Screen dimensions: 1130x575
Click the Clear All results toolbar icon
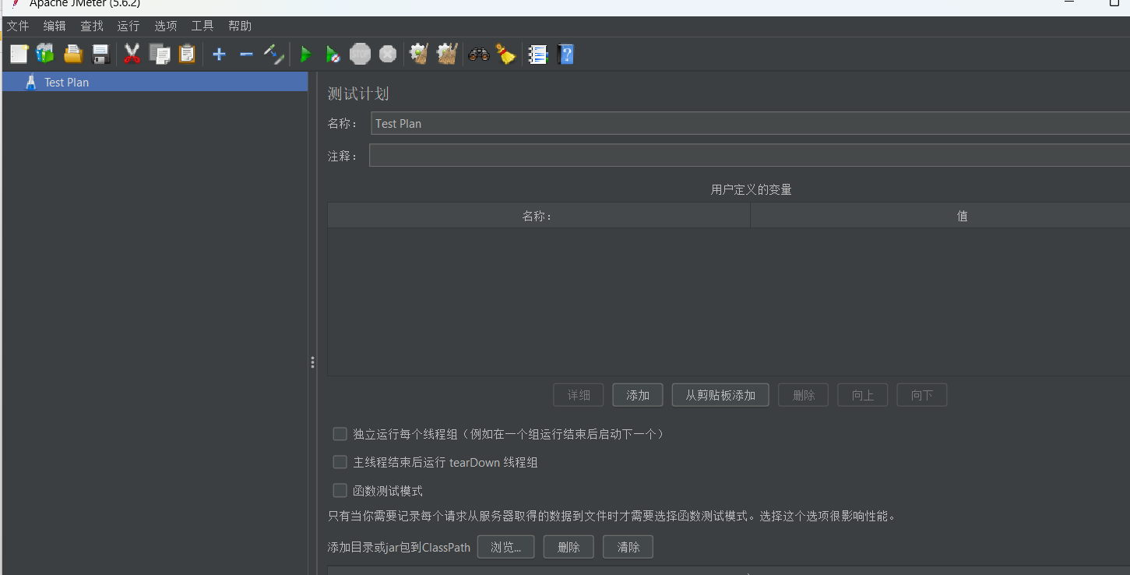[446, 54]
